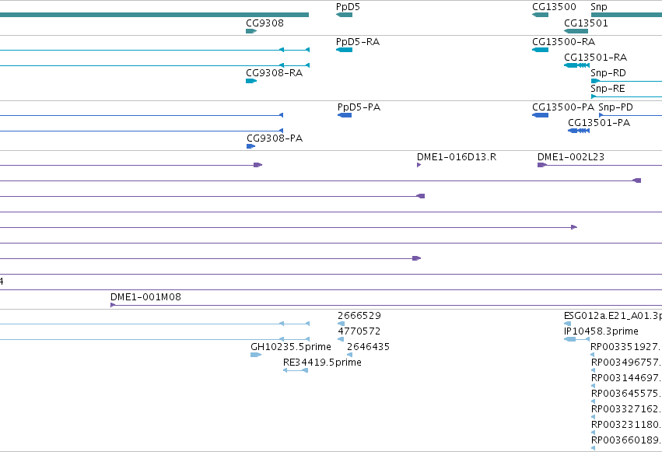Click the CG9308-PA label
662x452 pixels.
coord(275,138)
